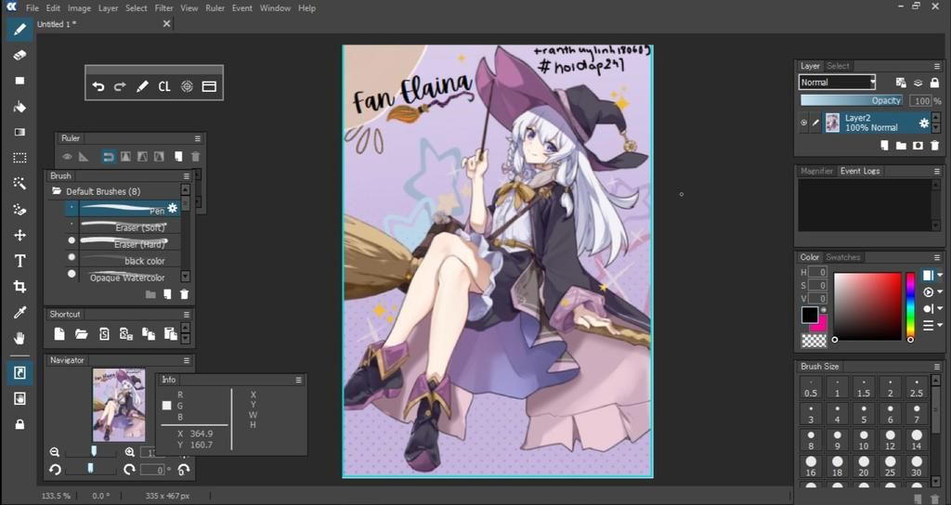Select the Pen tool in left toolbar
Viewport: 951px width, 505px height.
[x=20, y=29]
